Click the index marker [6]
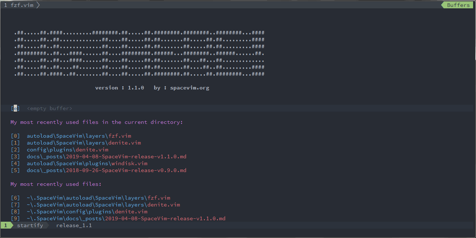476x238 pixels. [15, 198]
